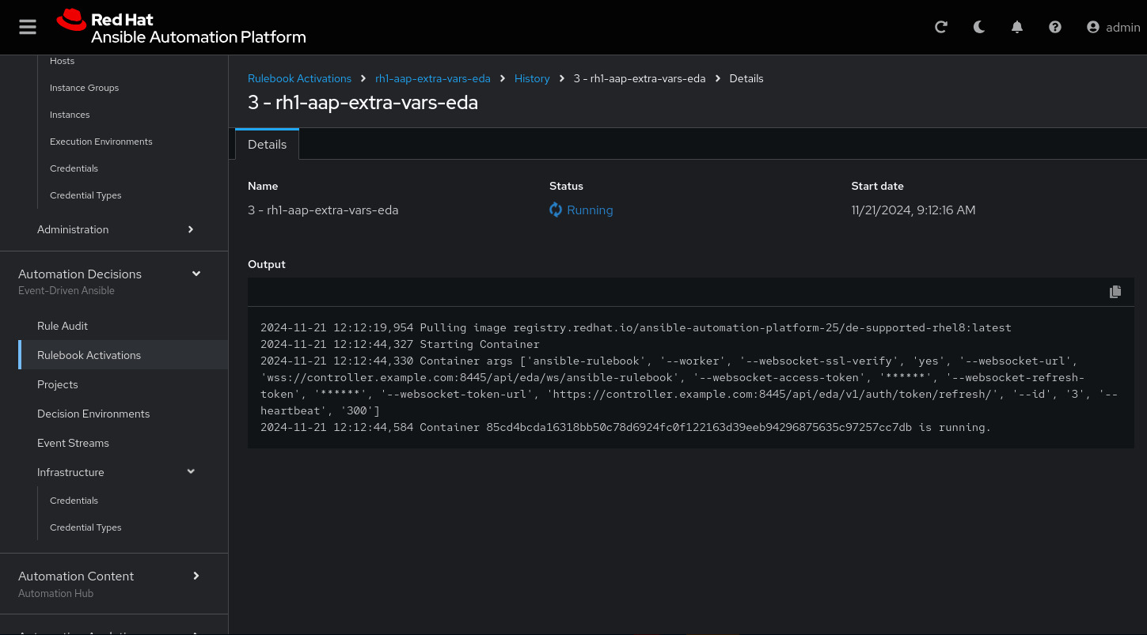Image resolution: width=1147 pixels, height=635 pixels.
Task: Open notifications bell
Action: 1017,27
